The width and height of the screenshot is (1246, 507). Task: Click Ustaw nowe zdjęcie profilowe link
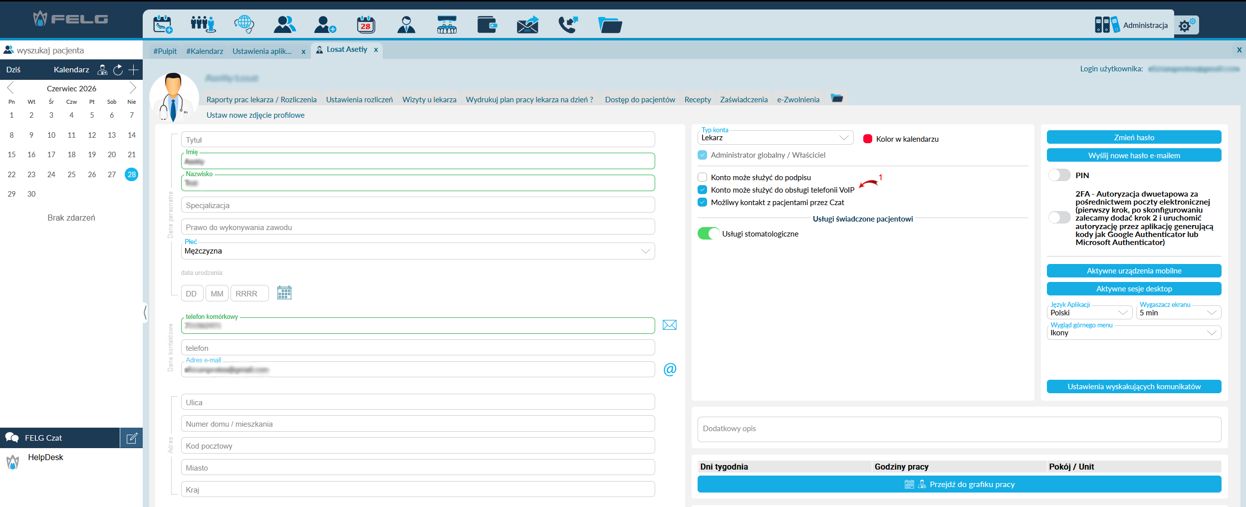(x=255, y=115)
